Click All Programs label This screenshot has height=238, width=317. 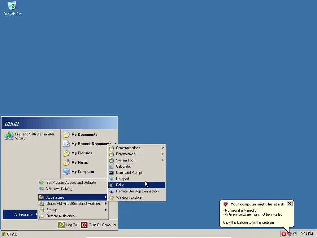click(24, 214)
